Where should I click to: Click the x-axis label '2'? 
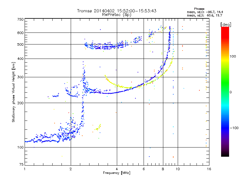(71, 169)
